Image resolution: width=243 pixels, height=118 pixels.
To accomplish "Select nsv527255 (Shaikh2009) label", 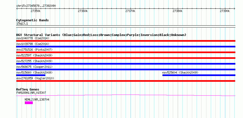I will [34, 61].
